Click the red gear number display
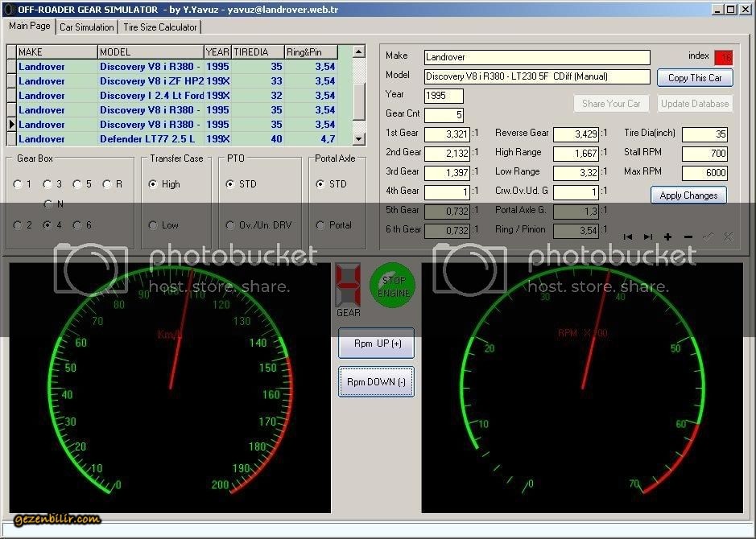The width and height of the screenshot is (756, 539). (348, 283)
